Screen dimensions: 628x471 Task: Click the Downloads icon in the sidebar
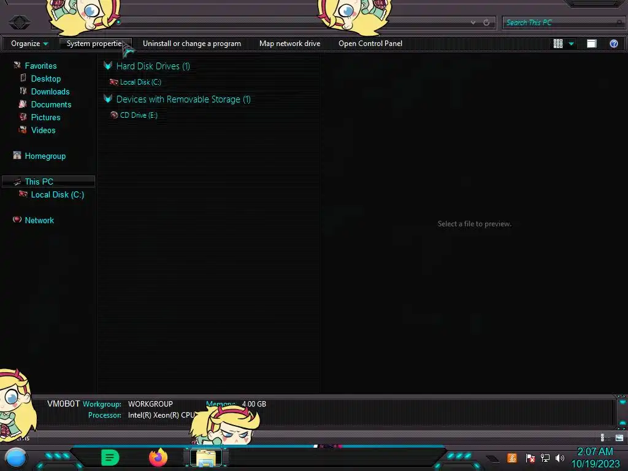click(x=23, y=91)
